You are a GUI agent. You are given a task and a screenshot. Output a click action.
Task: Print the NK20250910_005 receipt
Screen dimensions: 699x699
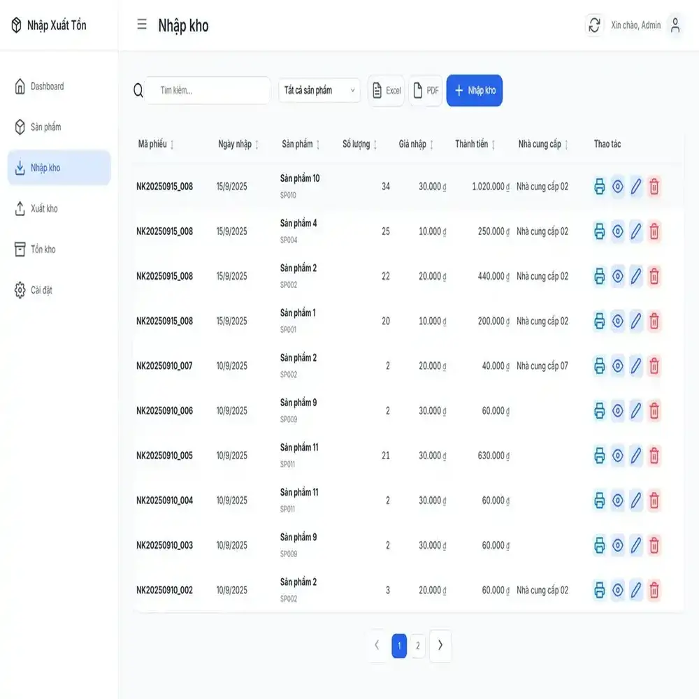(599, 456)
